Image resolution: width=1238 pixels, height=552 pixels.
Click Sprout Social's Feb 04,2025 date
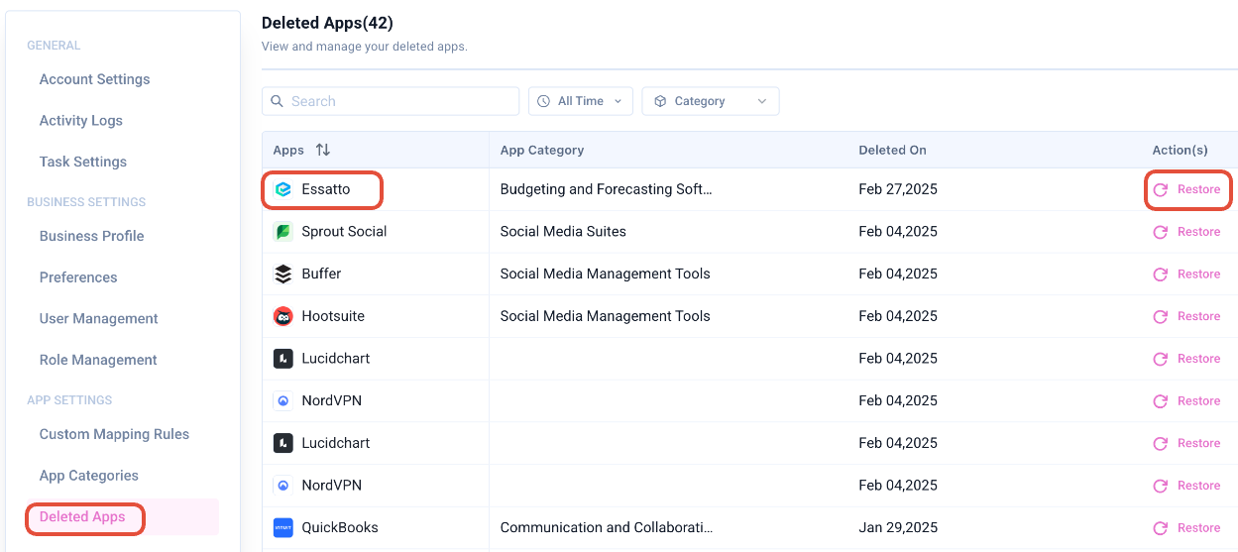898,232
